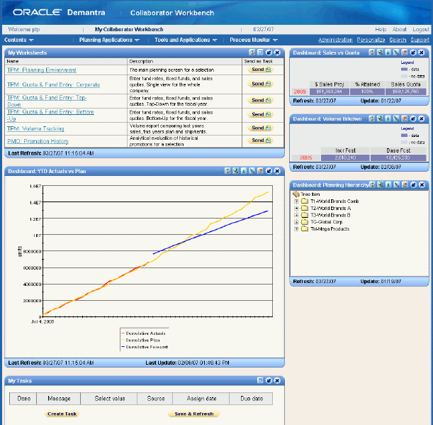This screenshot has height=425, width=433.
Task: Open TPM: Planning Environment worksheet
Action: (x=41, y=70)
